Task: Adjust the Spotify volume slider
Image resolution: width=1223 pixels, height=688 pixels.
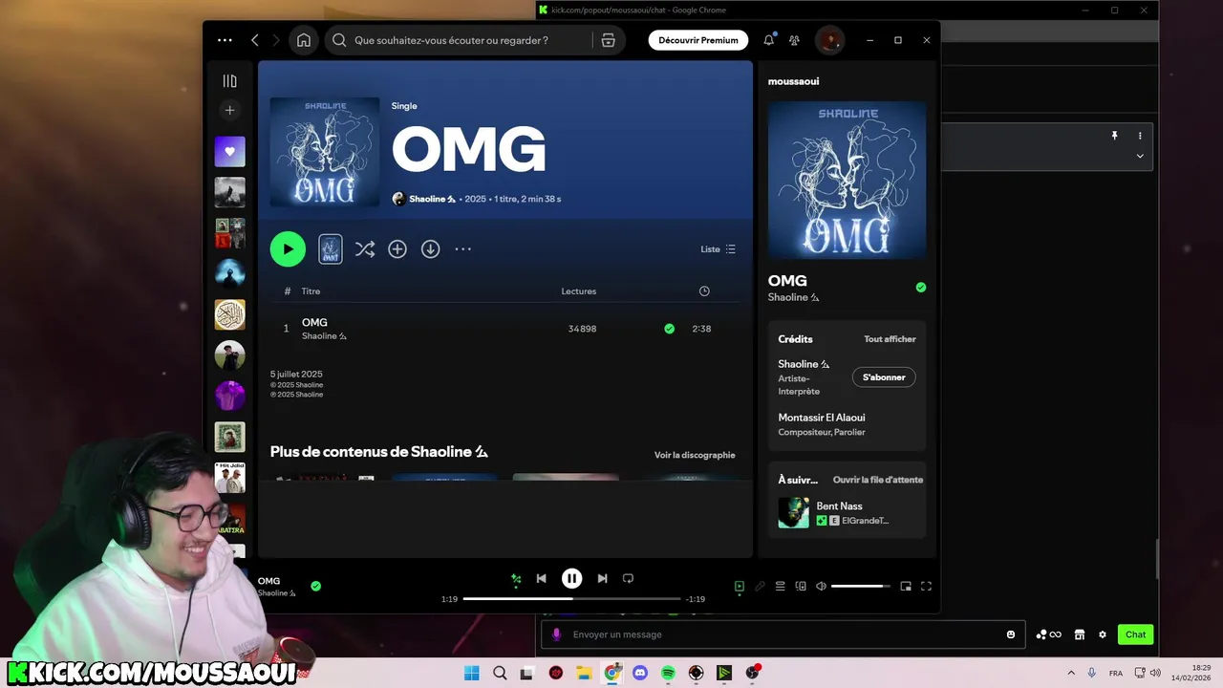Action: (x=861, y=587)
